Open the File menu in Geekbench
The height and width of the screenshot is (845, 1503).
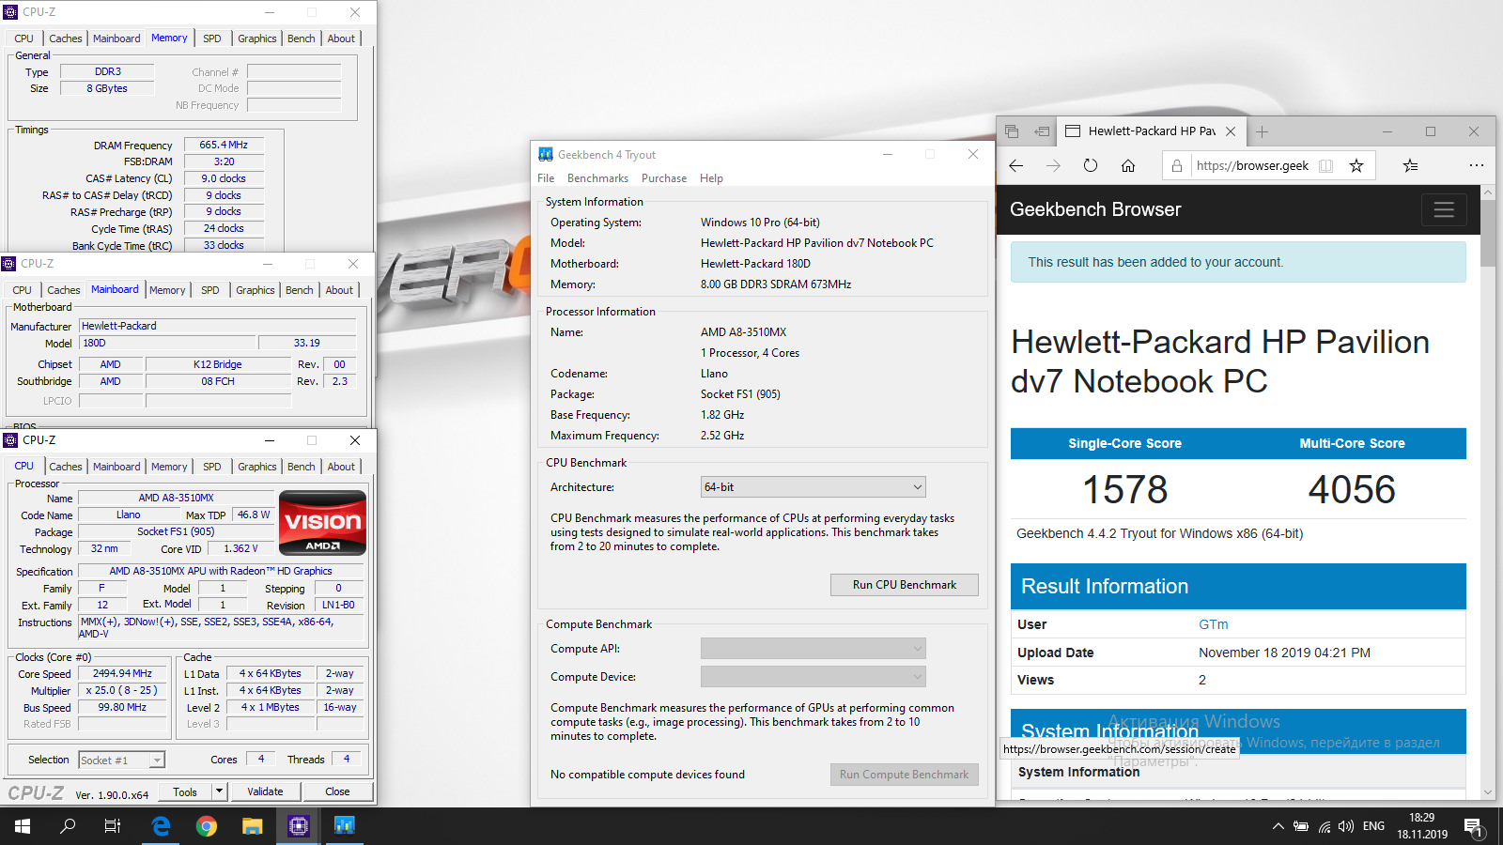click(546, 178)
